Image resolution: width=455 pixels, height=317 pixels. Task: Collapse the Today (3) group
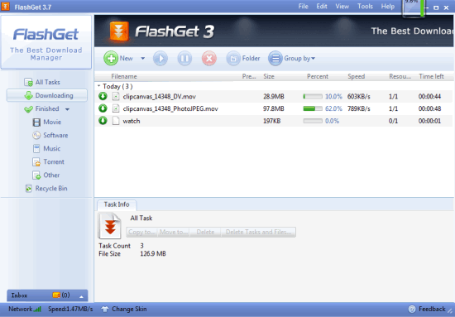tap(99, 86)
